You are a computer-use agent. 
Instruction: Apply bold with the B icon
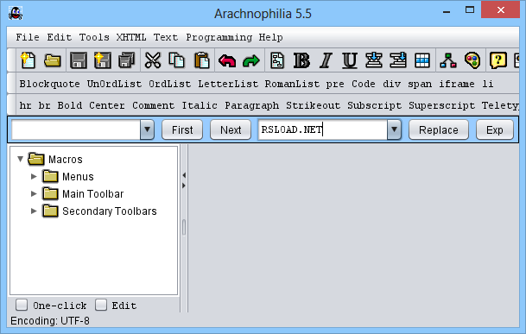point(301,60)
